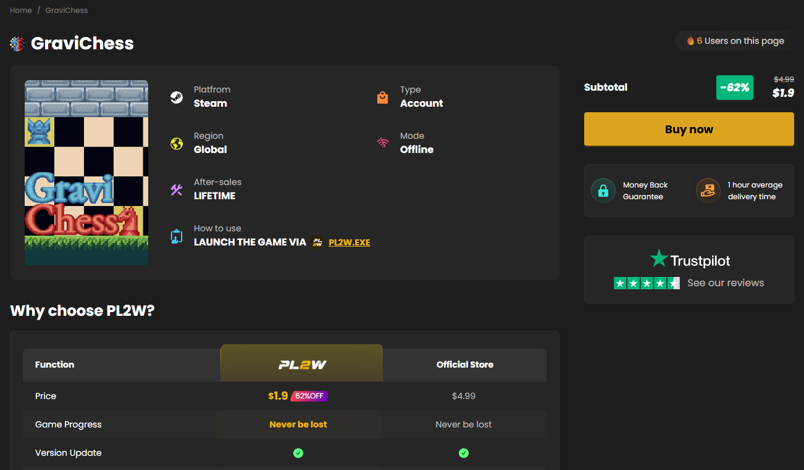Click the After-sales tools icon

coord(177,190)
